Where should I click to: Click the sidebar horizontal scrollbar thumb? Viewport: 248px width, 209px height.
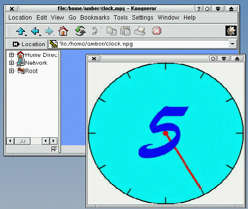(22, 141)
